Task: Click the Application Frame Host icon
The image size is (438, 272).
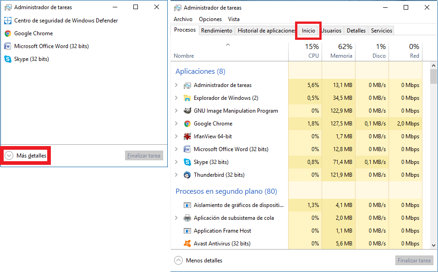Action: pyautogui.click(x=187, y=231)
